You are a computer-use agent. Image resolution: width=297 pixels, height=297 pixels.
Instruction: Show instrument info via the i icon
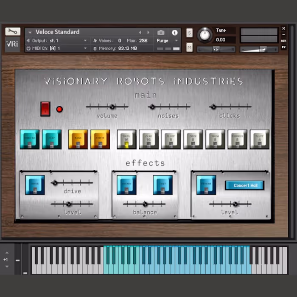coord(174,32)
